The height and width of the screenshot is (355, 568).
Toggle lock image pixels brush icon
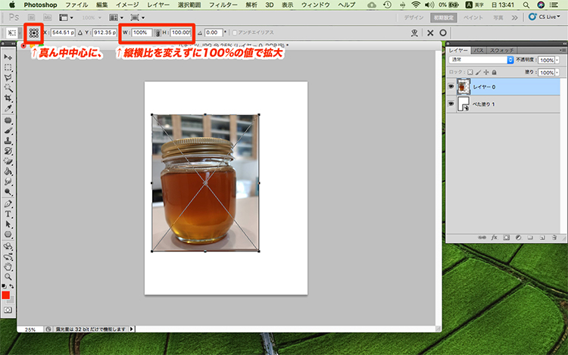pyautogui.click(x=478, y=73)
